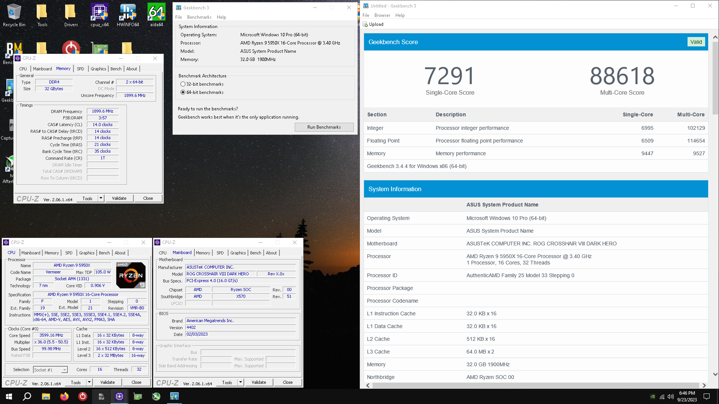The height and width of the screenshot is (404, 719).
Task: Switch to Geekbench taskbar icon
Action: click(175, 397)
